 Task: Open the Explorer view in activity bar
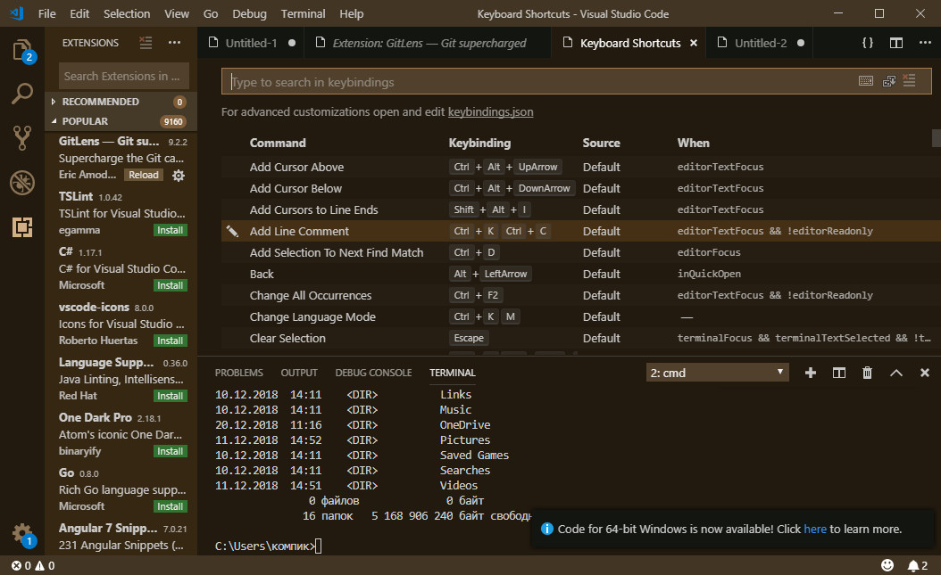pyautogui.click(x=22, y=50)
